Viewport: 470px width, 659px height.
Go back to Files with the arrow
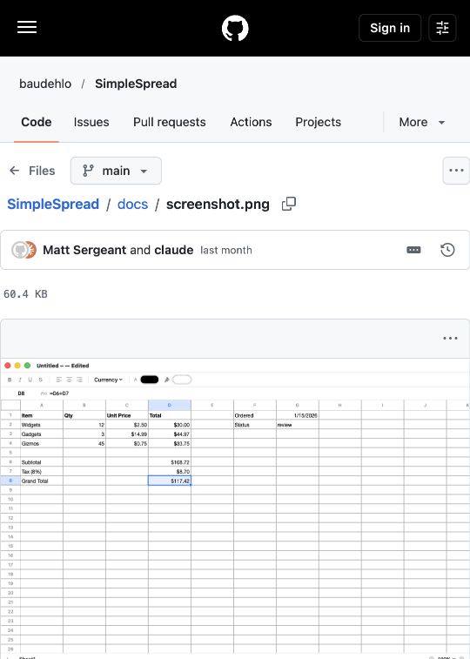click(32, 171)
